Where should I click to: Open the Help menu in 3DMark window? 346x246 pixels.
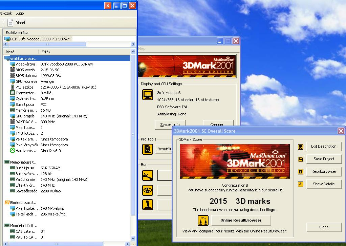[x=142, y=49]
